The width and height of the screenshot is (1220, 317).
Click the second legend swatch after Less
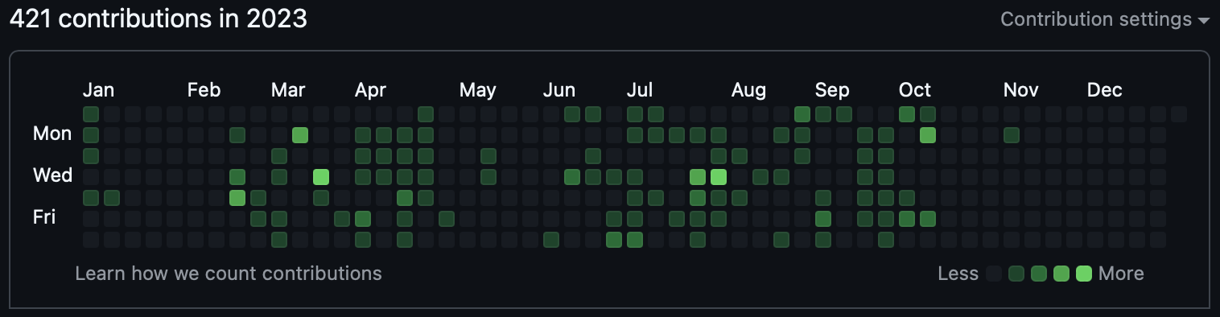[1016, 274]
